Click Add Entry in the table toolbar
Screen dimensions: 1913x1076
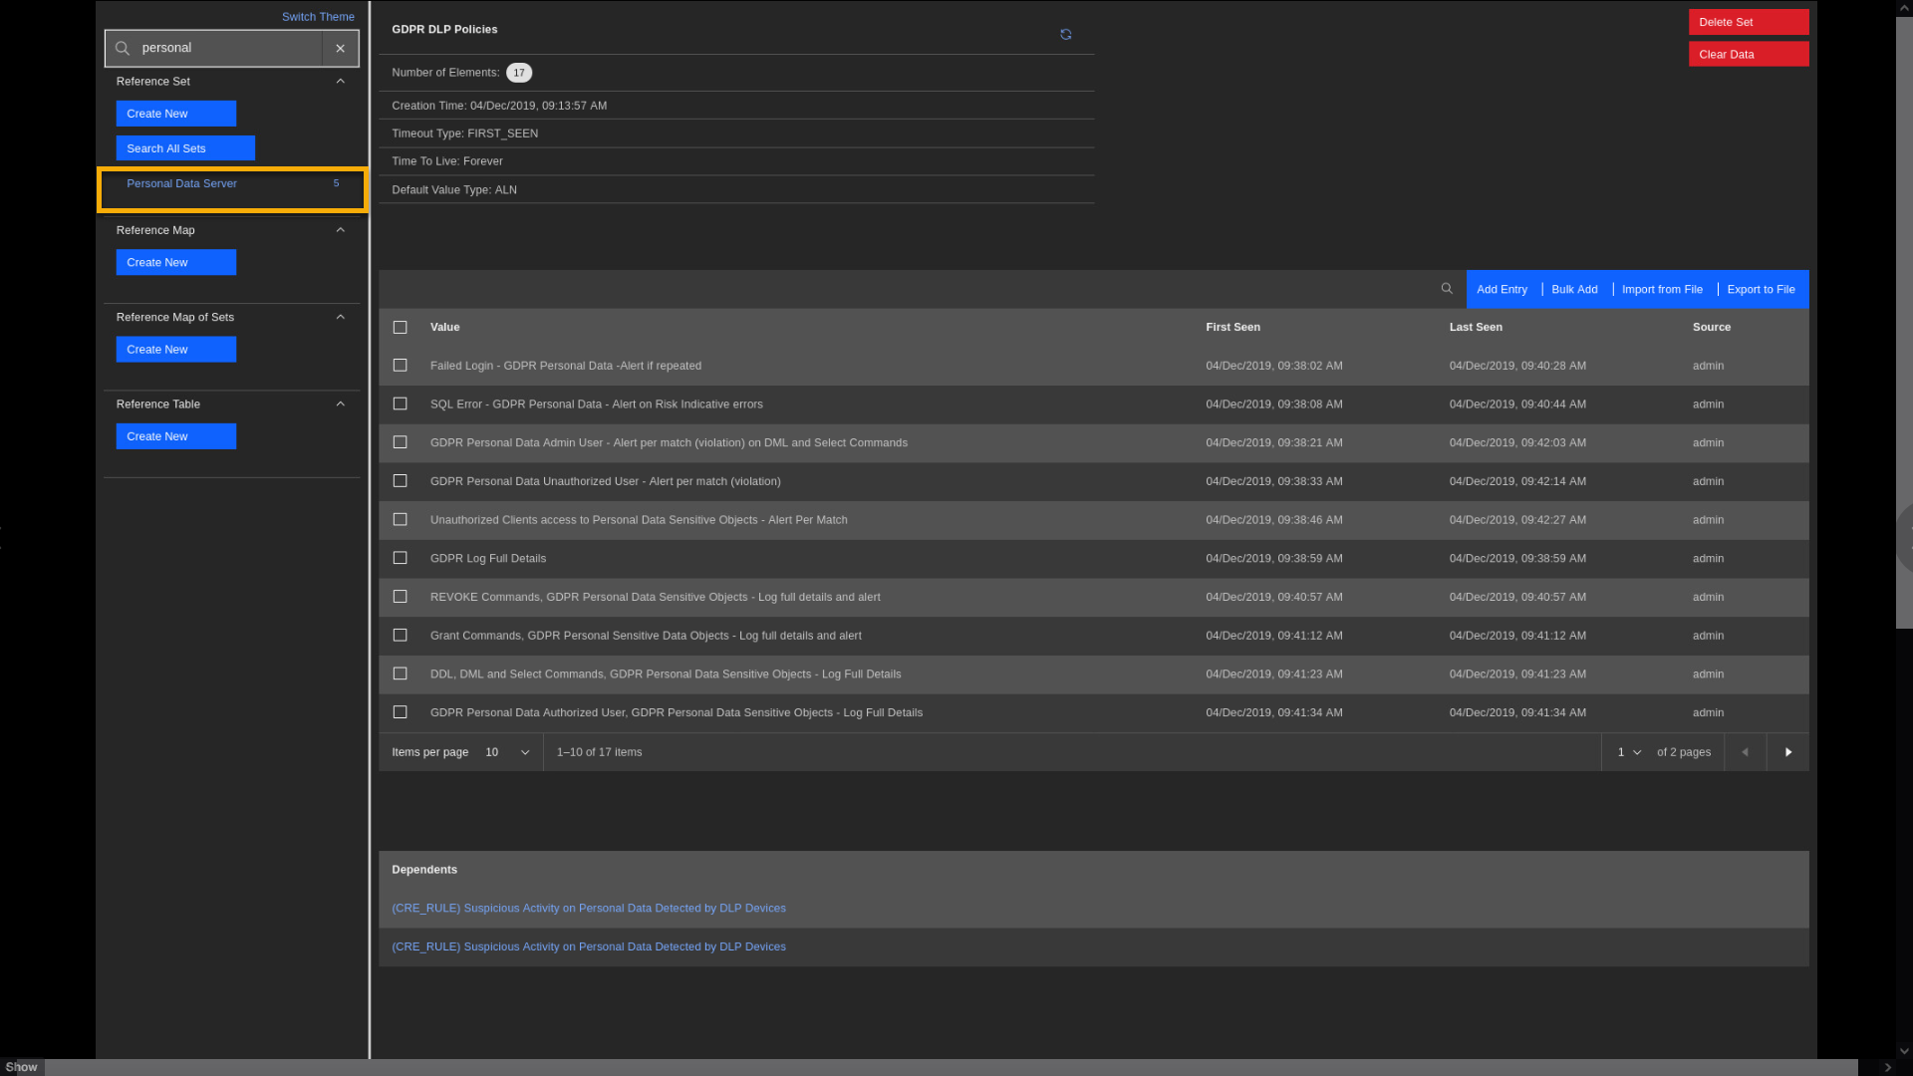pos(1502,289)
